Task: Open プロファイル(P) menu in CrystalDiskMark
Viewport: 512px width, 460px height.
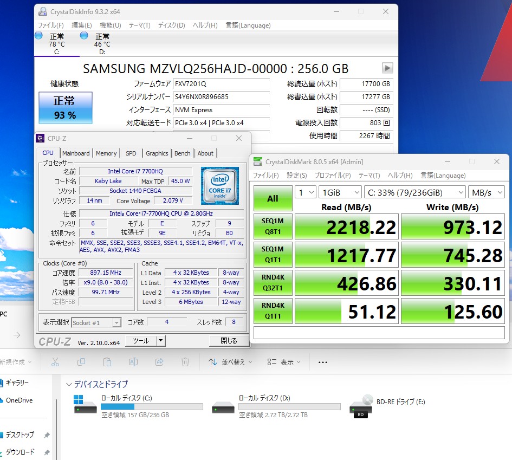Action: coord(333,176)
